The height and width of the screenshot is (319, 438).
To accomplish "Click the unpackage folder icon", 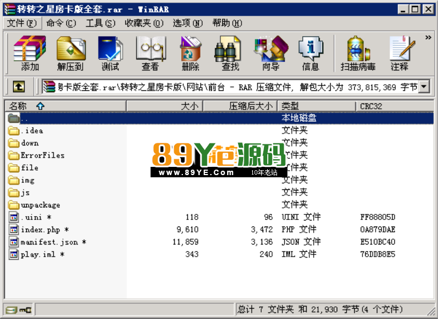I will 14,205.
